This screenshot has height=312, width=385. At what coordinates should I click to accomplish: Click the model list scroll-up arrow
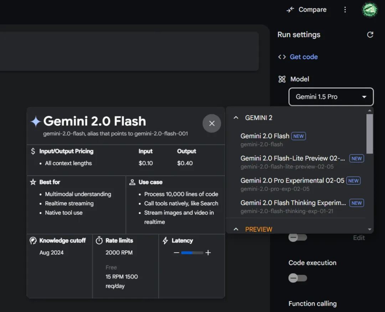[370, 111]
